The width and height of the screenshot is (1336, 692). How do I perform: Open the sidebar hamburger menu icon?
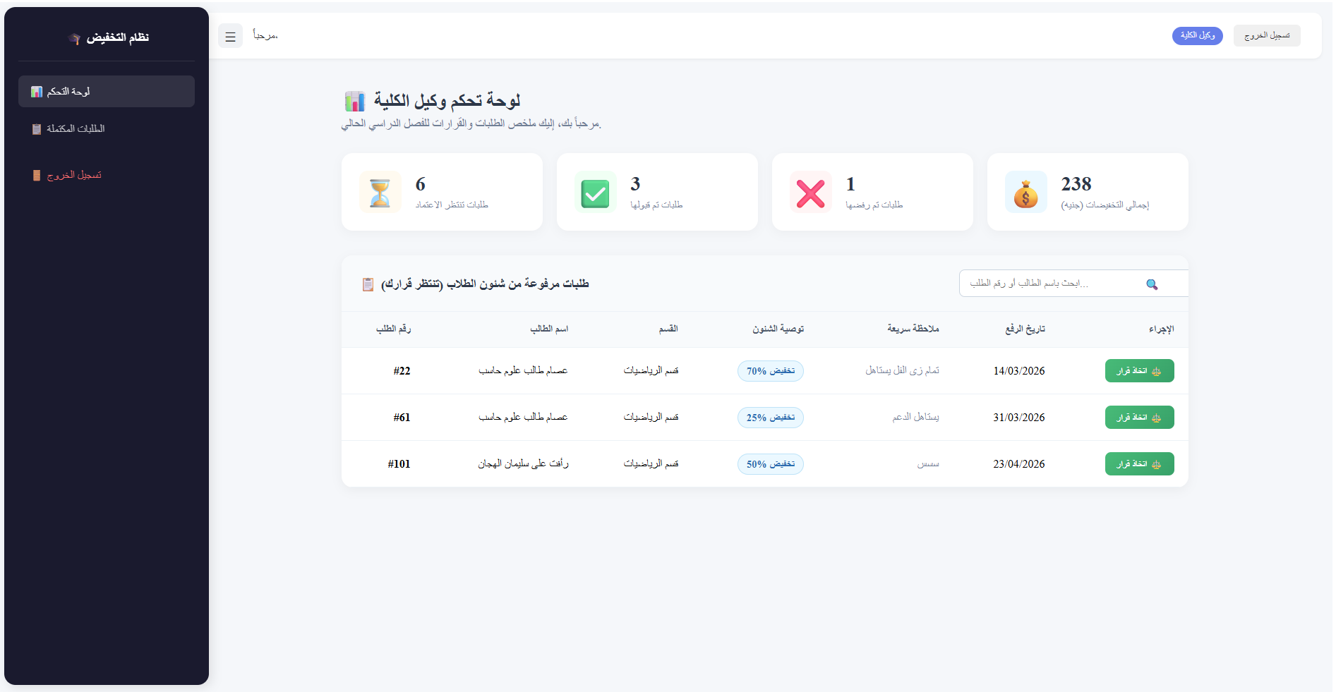pos(230,36)
